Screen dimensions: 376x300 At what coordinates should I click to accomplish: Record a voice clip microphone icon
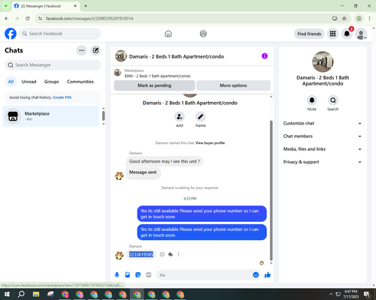point(117,275)
